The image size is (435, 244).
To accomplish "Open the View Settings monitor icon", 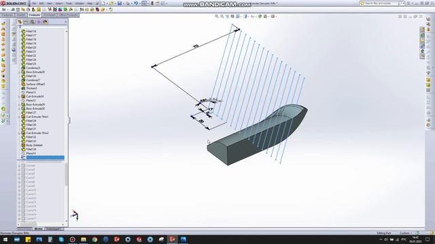I will 273,16.
